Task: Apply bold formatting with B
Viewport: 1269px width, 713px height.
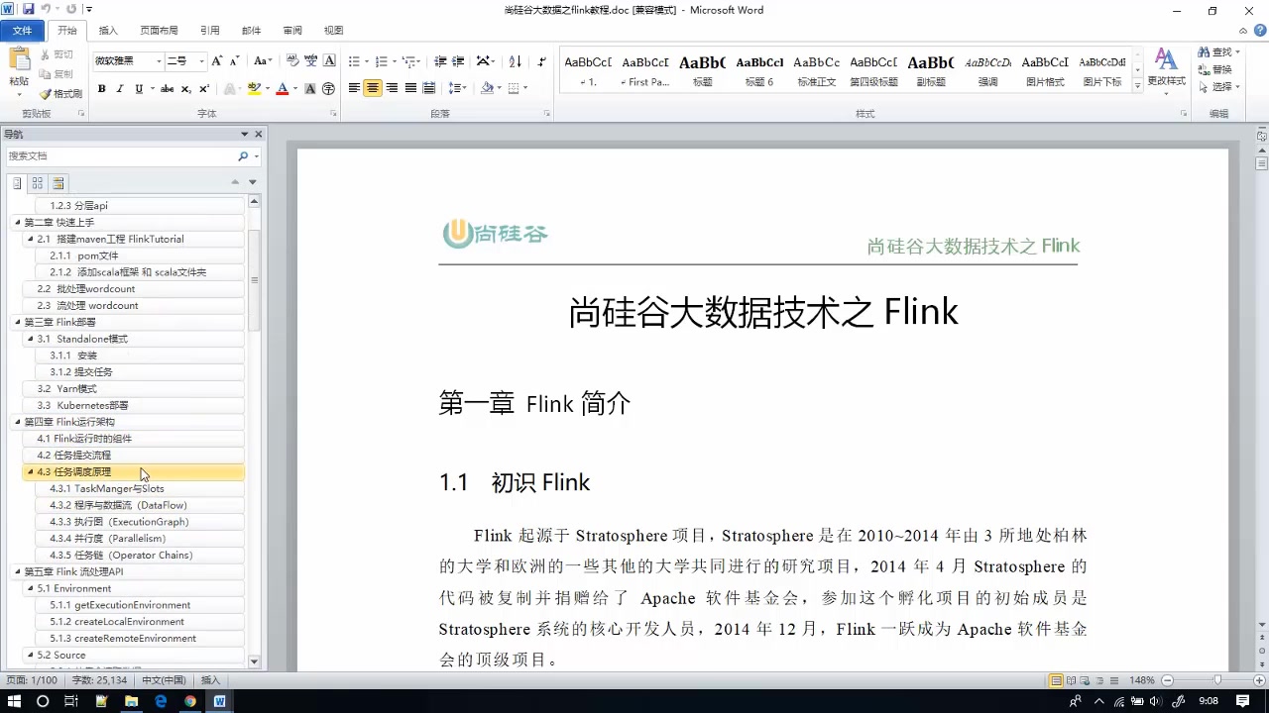Action: point(101,89)
